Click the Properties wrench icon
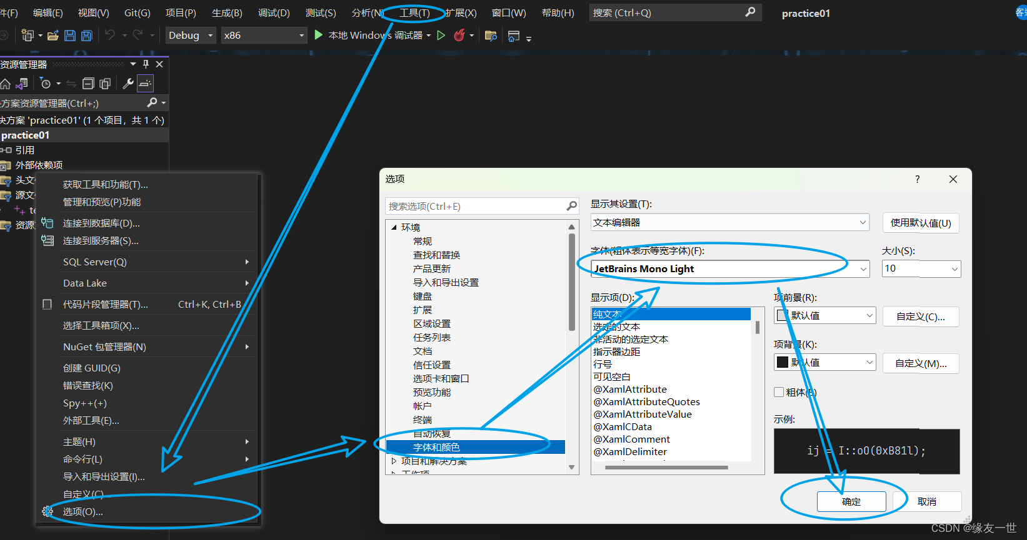The image size is (1027, 540). tap(128, 84)
